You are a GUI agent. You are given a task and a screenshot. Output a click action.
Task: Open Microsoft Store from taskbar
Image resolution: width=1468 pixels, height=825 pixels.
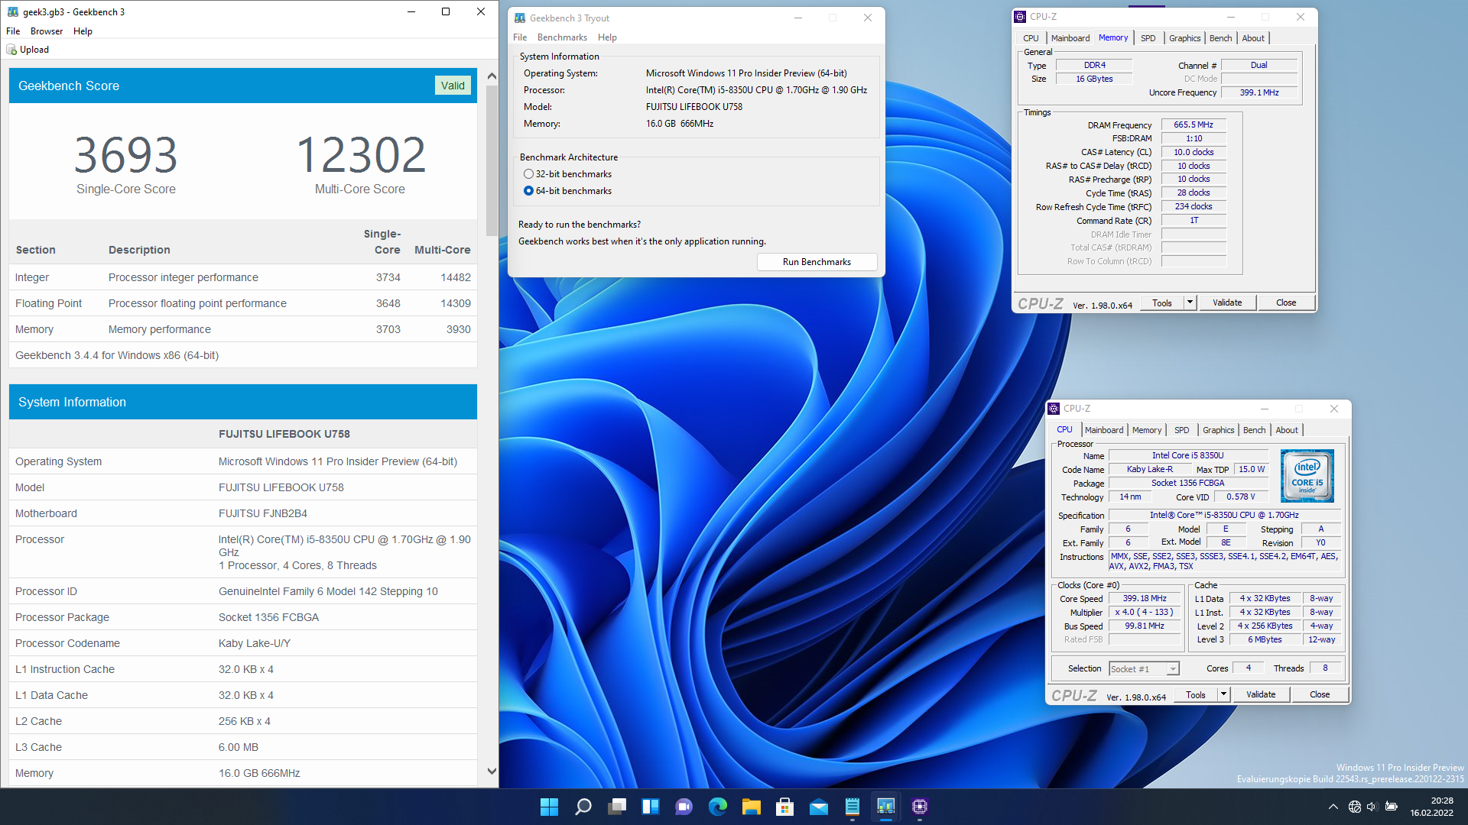[784, 807]
